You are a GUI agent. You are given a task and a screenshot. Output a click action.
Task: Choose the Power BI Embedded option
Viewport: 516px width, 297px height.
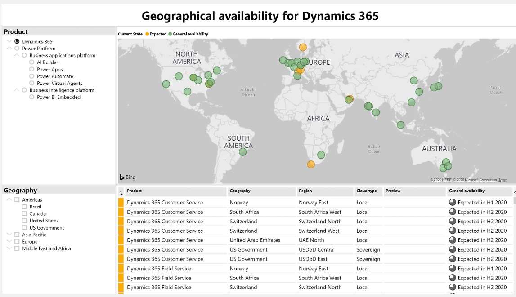31,97
